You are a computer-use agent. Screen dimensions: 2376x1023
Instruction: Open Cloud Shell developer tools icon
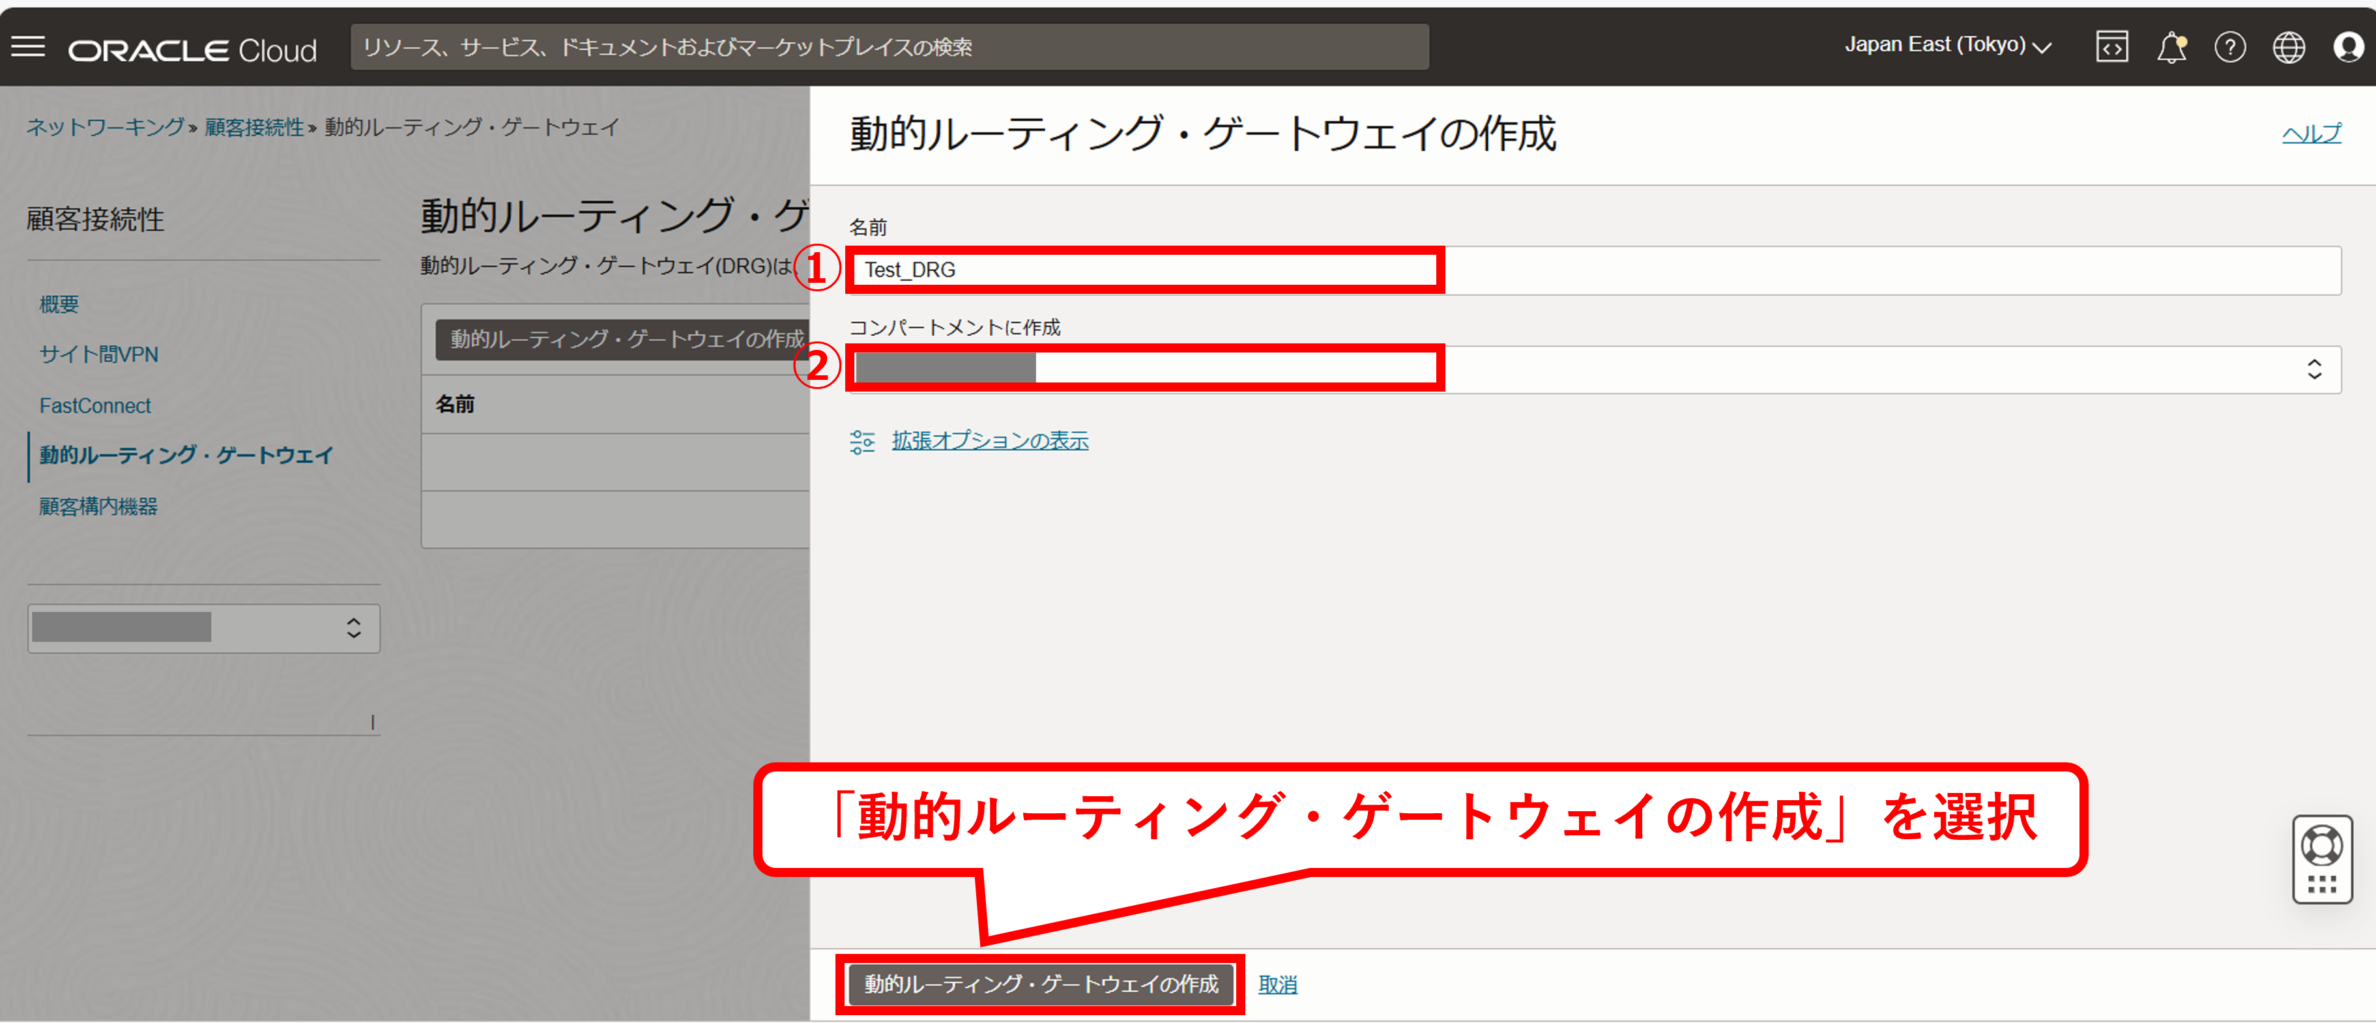pos(2111,46)
